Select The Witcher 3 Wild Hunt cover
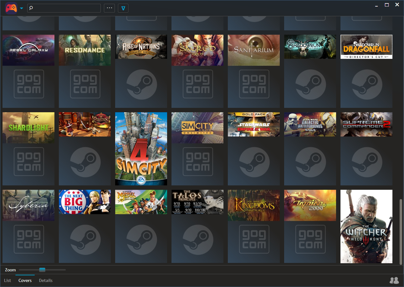The height and width of the screenshot is (287, 404). coord(366,226)
